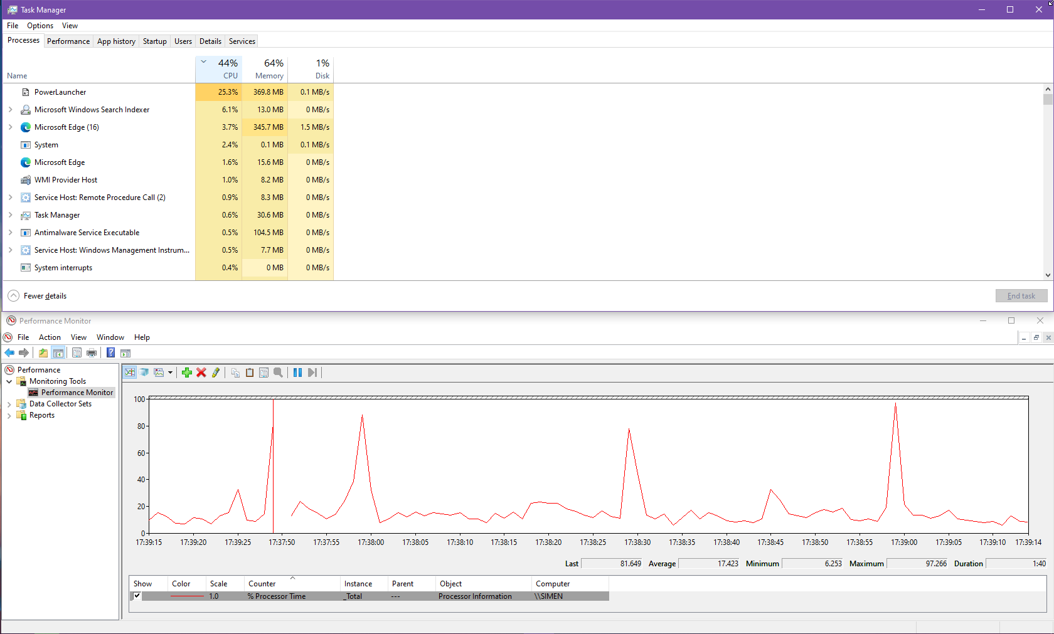The image size is (1054, 634).
Task: Toggle the Show/Hide Action Pane icon
Action: tap(125, 353)
